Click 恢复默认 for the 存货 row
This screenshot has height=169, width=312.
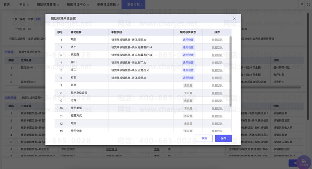217,78
